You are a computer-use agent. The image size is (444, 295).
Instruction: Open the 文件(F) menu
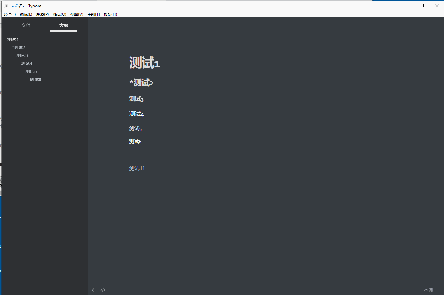coord(10,14)
